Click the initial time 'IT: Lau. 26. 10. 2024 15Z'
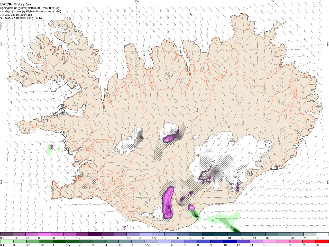Viewport: 329px width, 247px height. click(16, 15)
